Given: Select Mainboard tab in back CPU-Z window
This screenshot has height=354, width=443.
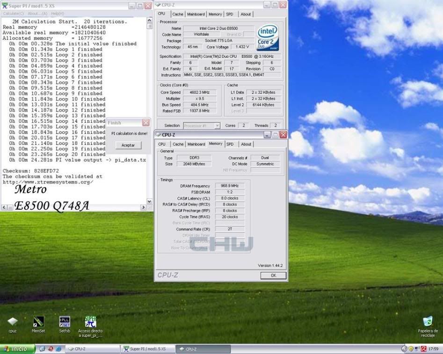Looking at the screenshot, I should click(196, 14).
